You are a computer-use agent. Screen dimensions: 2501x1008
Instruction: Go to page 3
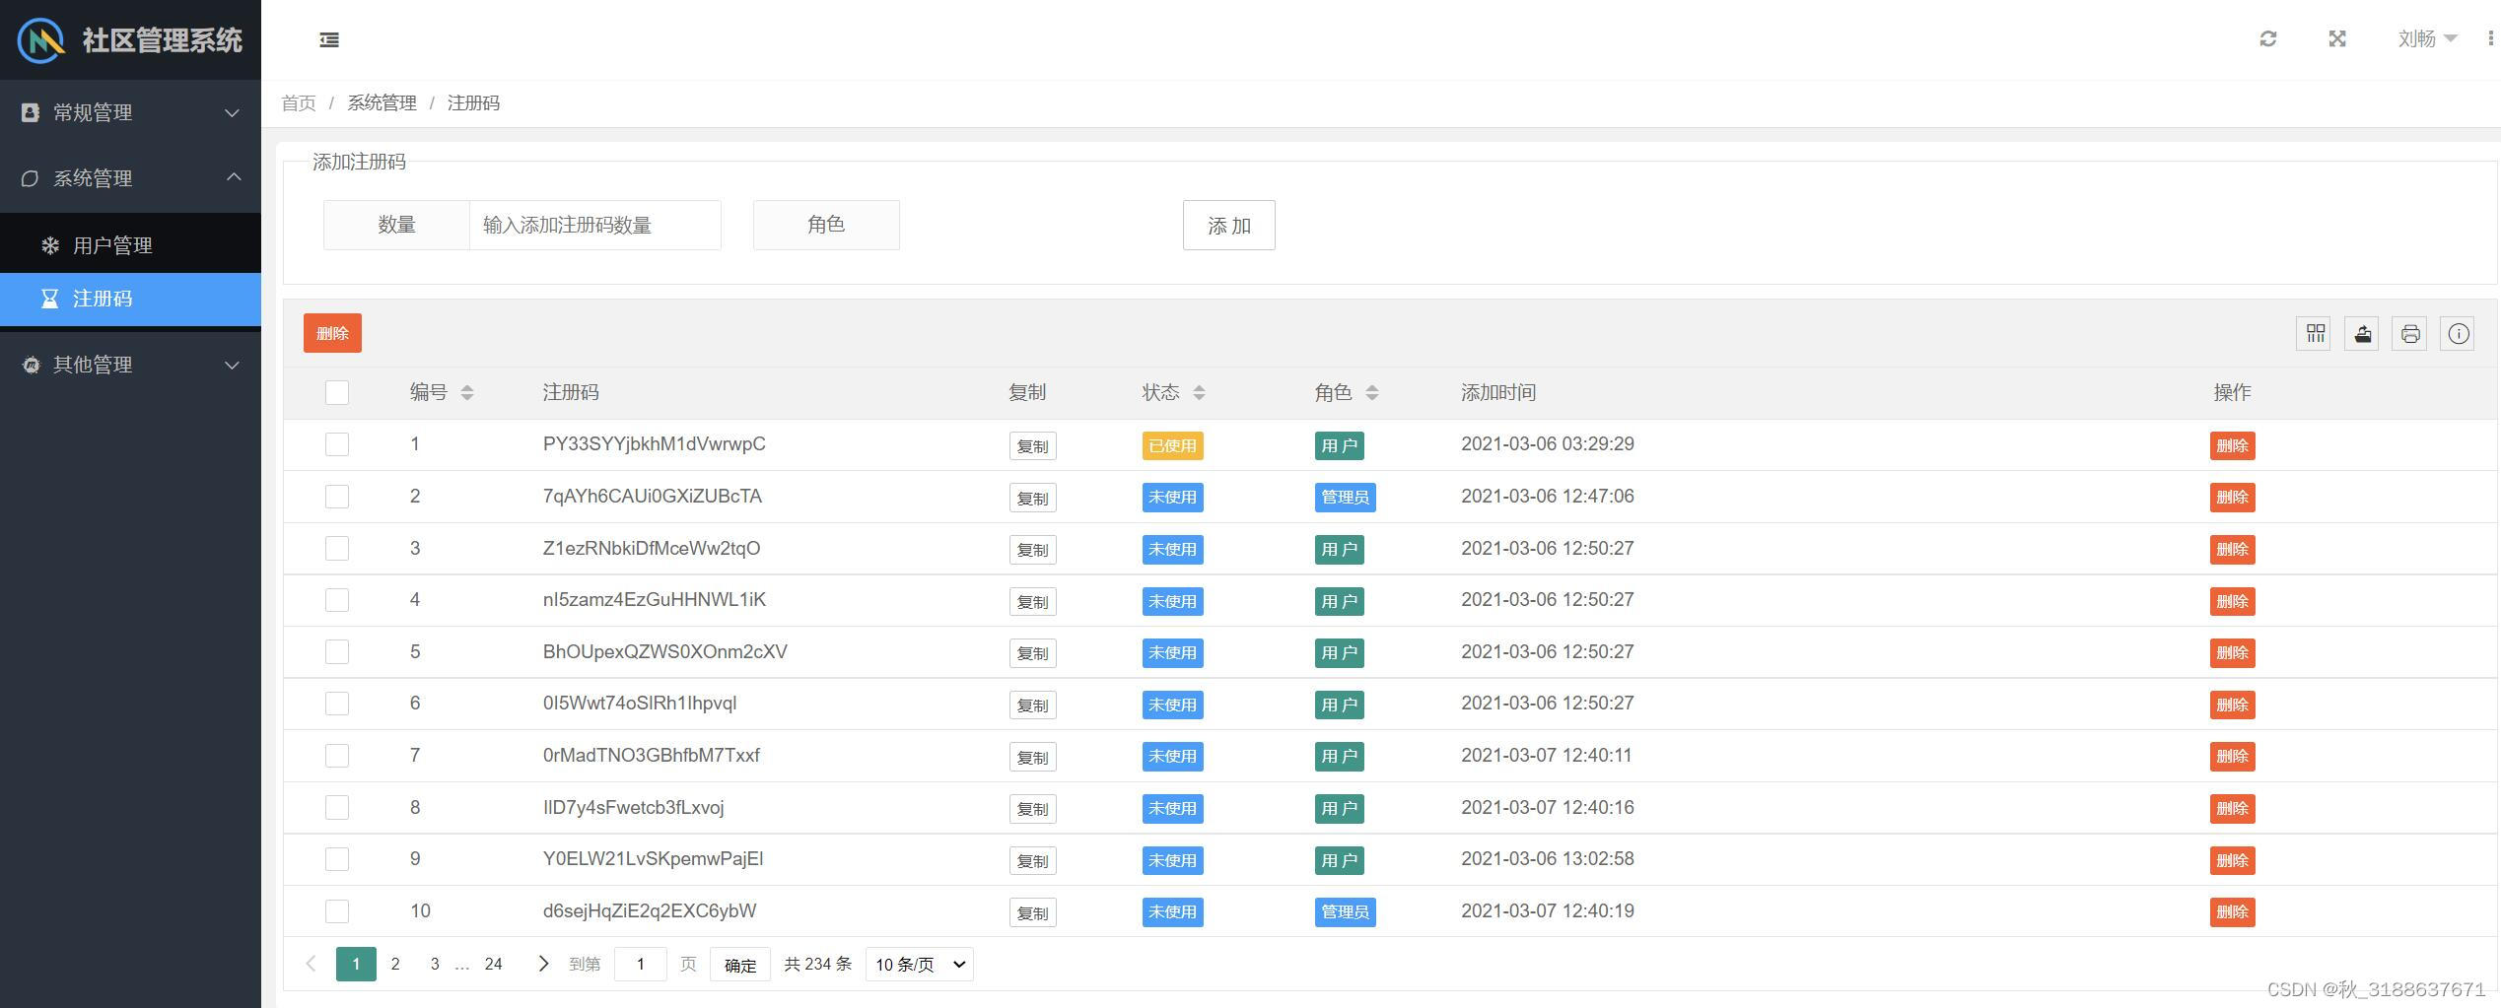pos(435,964)
